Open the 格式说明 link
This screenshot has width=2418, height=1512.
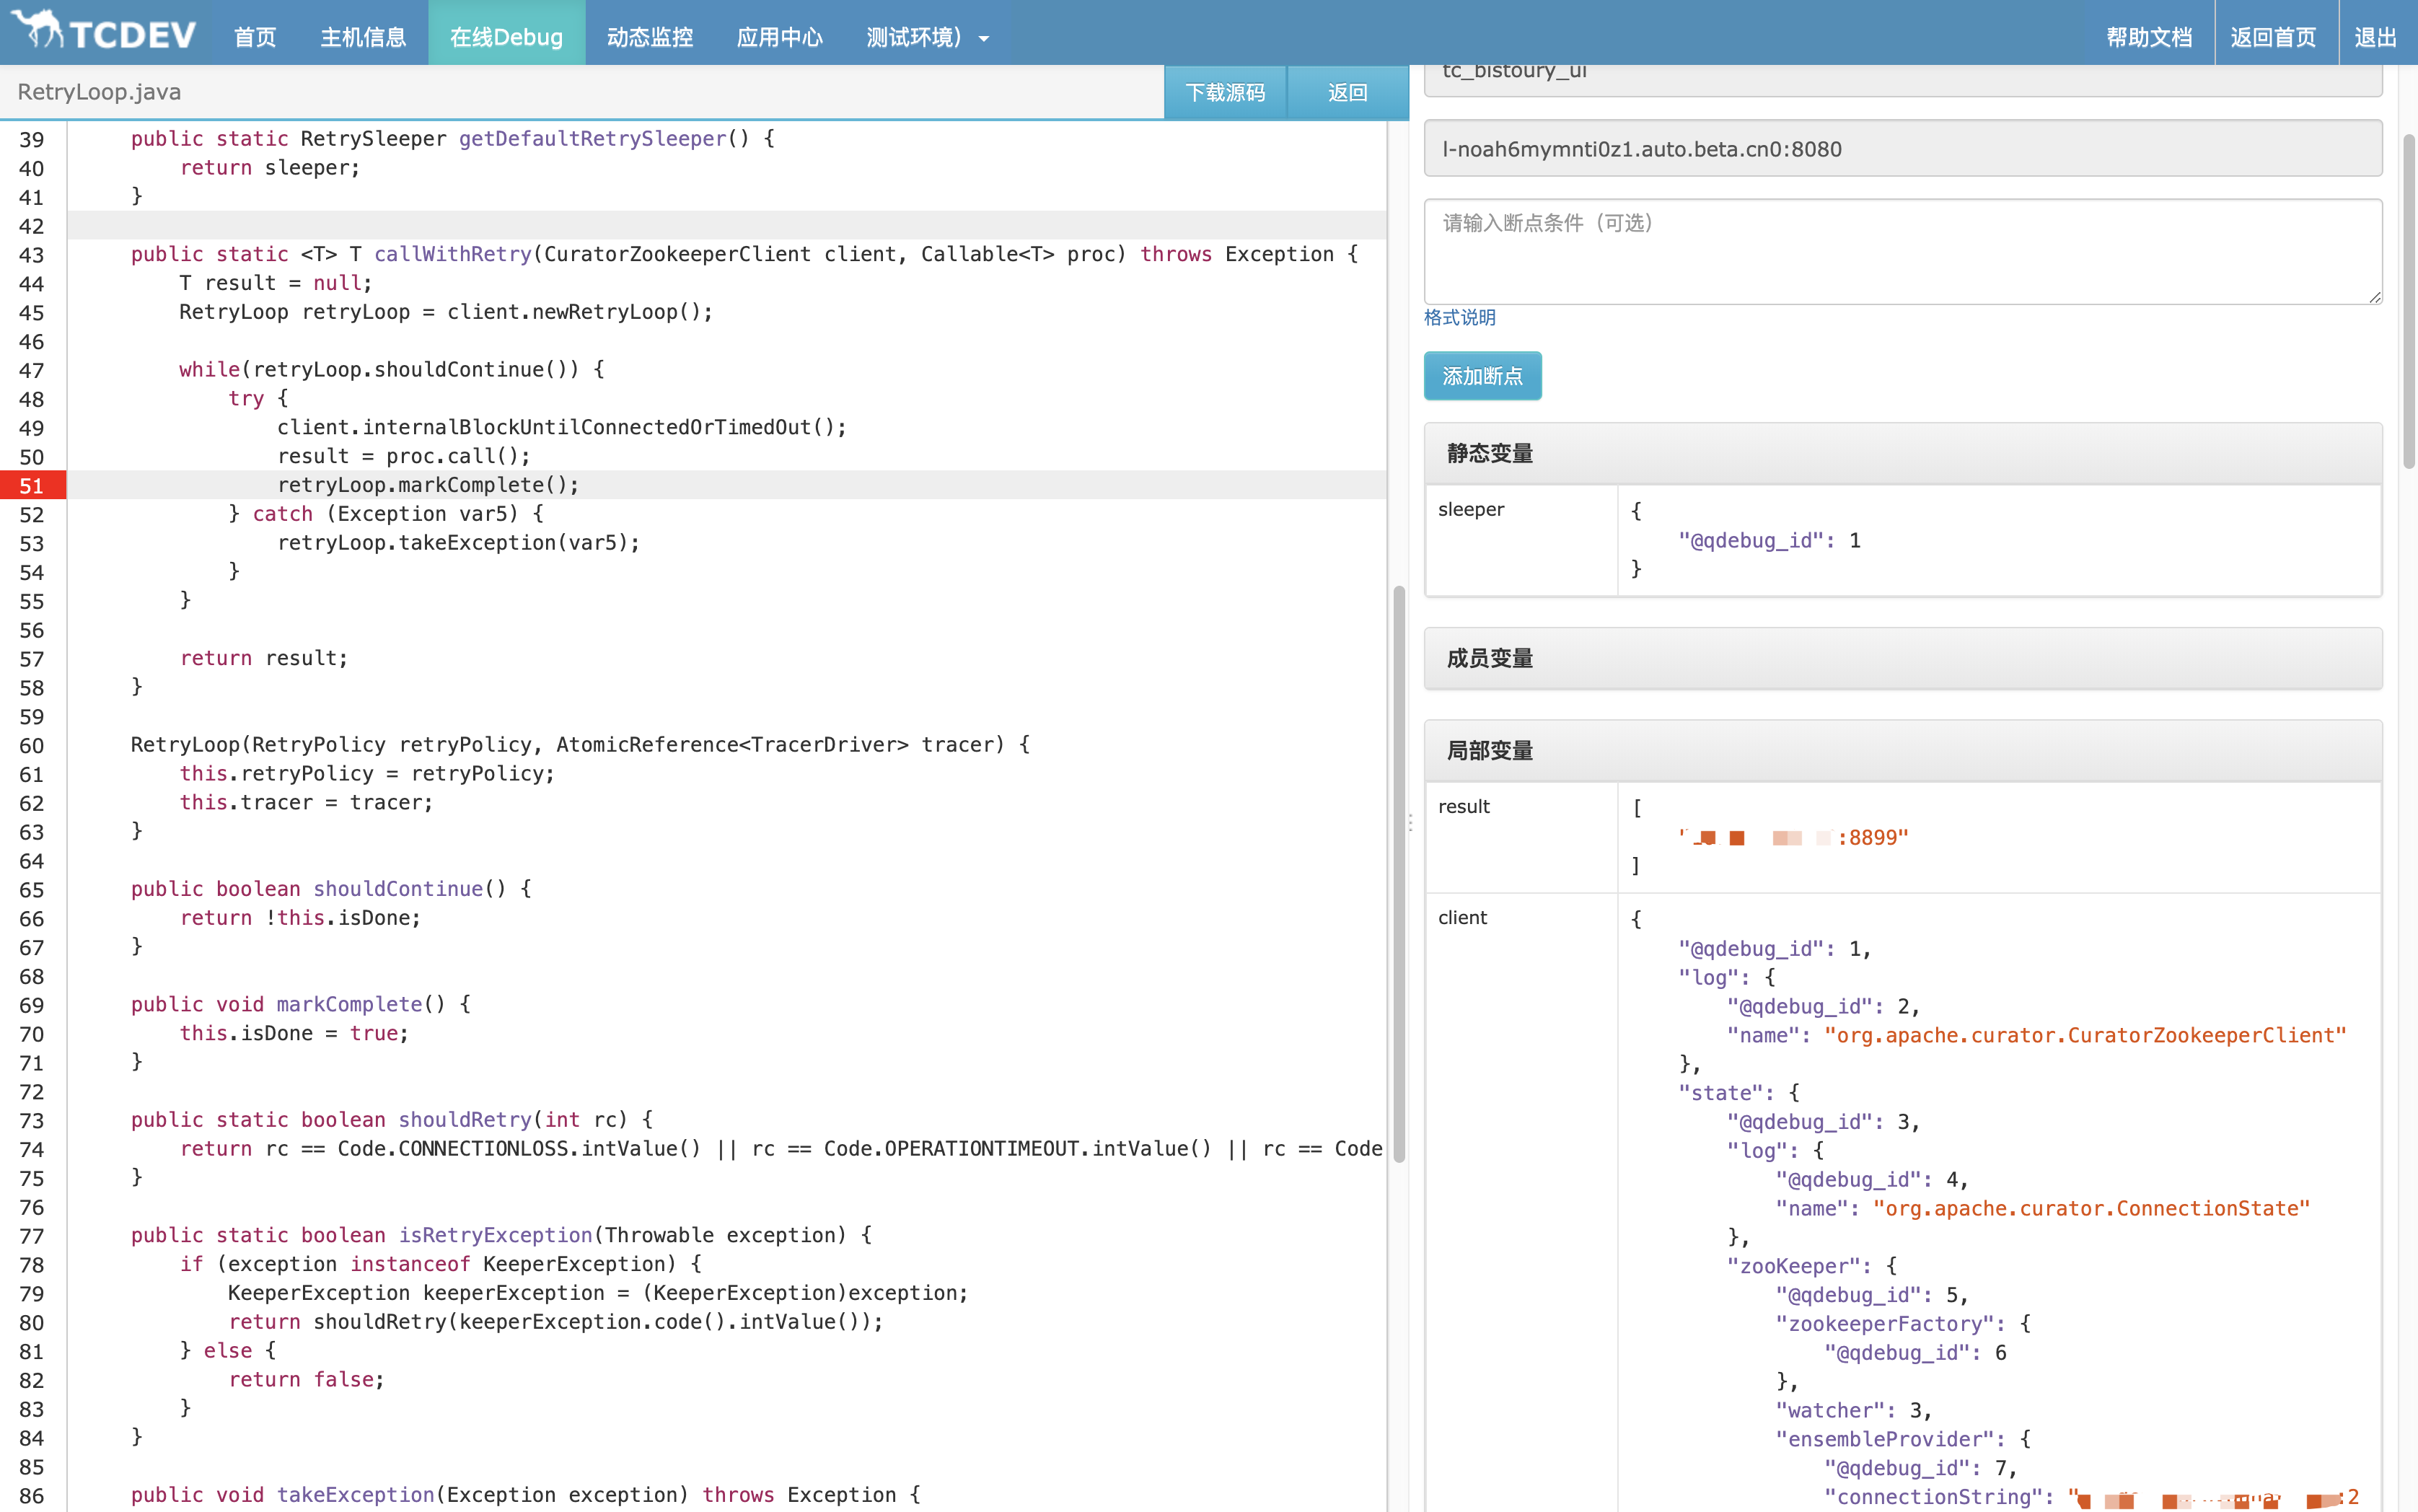(x=1459, y=317)
